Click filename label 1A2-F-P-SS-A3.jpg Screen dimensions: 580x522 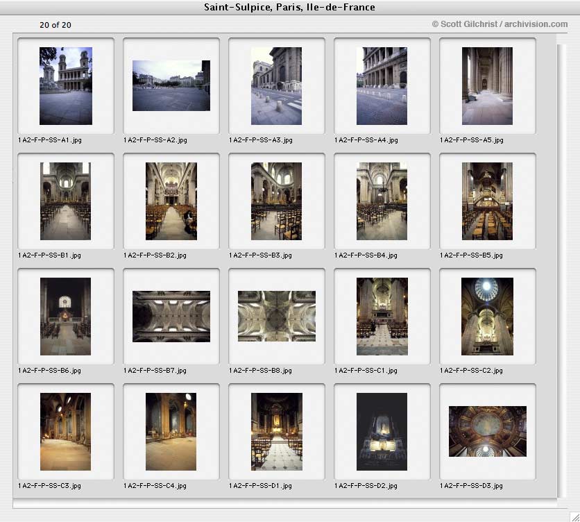tap(261, 140)
